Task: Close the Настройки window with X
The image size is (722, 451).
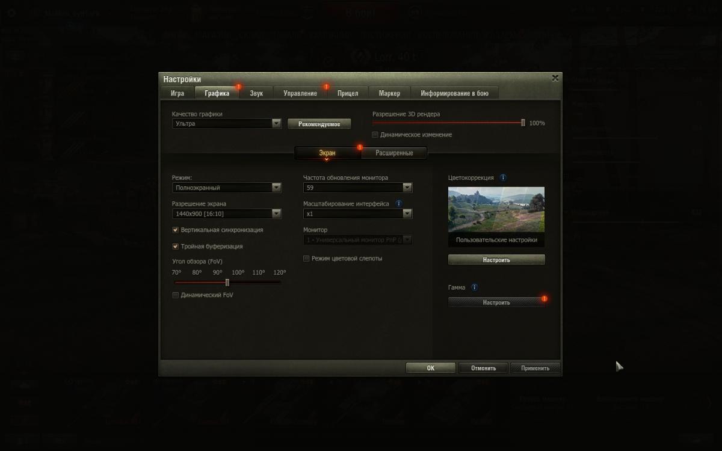Action: tap(555, 78)
